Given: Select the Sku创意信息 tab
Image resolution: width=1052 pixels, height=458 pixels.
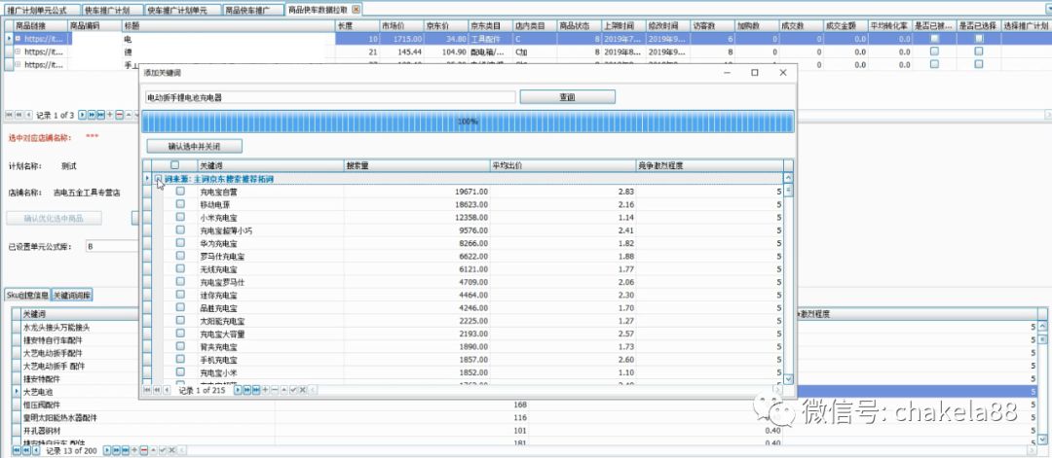Looking at the screenshot, I should tap(27, 296).
